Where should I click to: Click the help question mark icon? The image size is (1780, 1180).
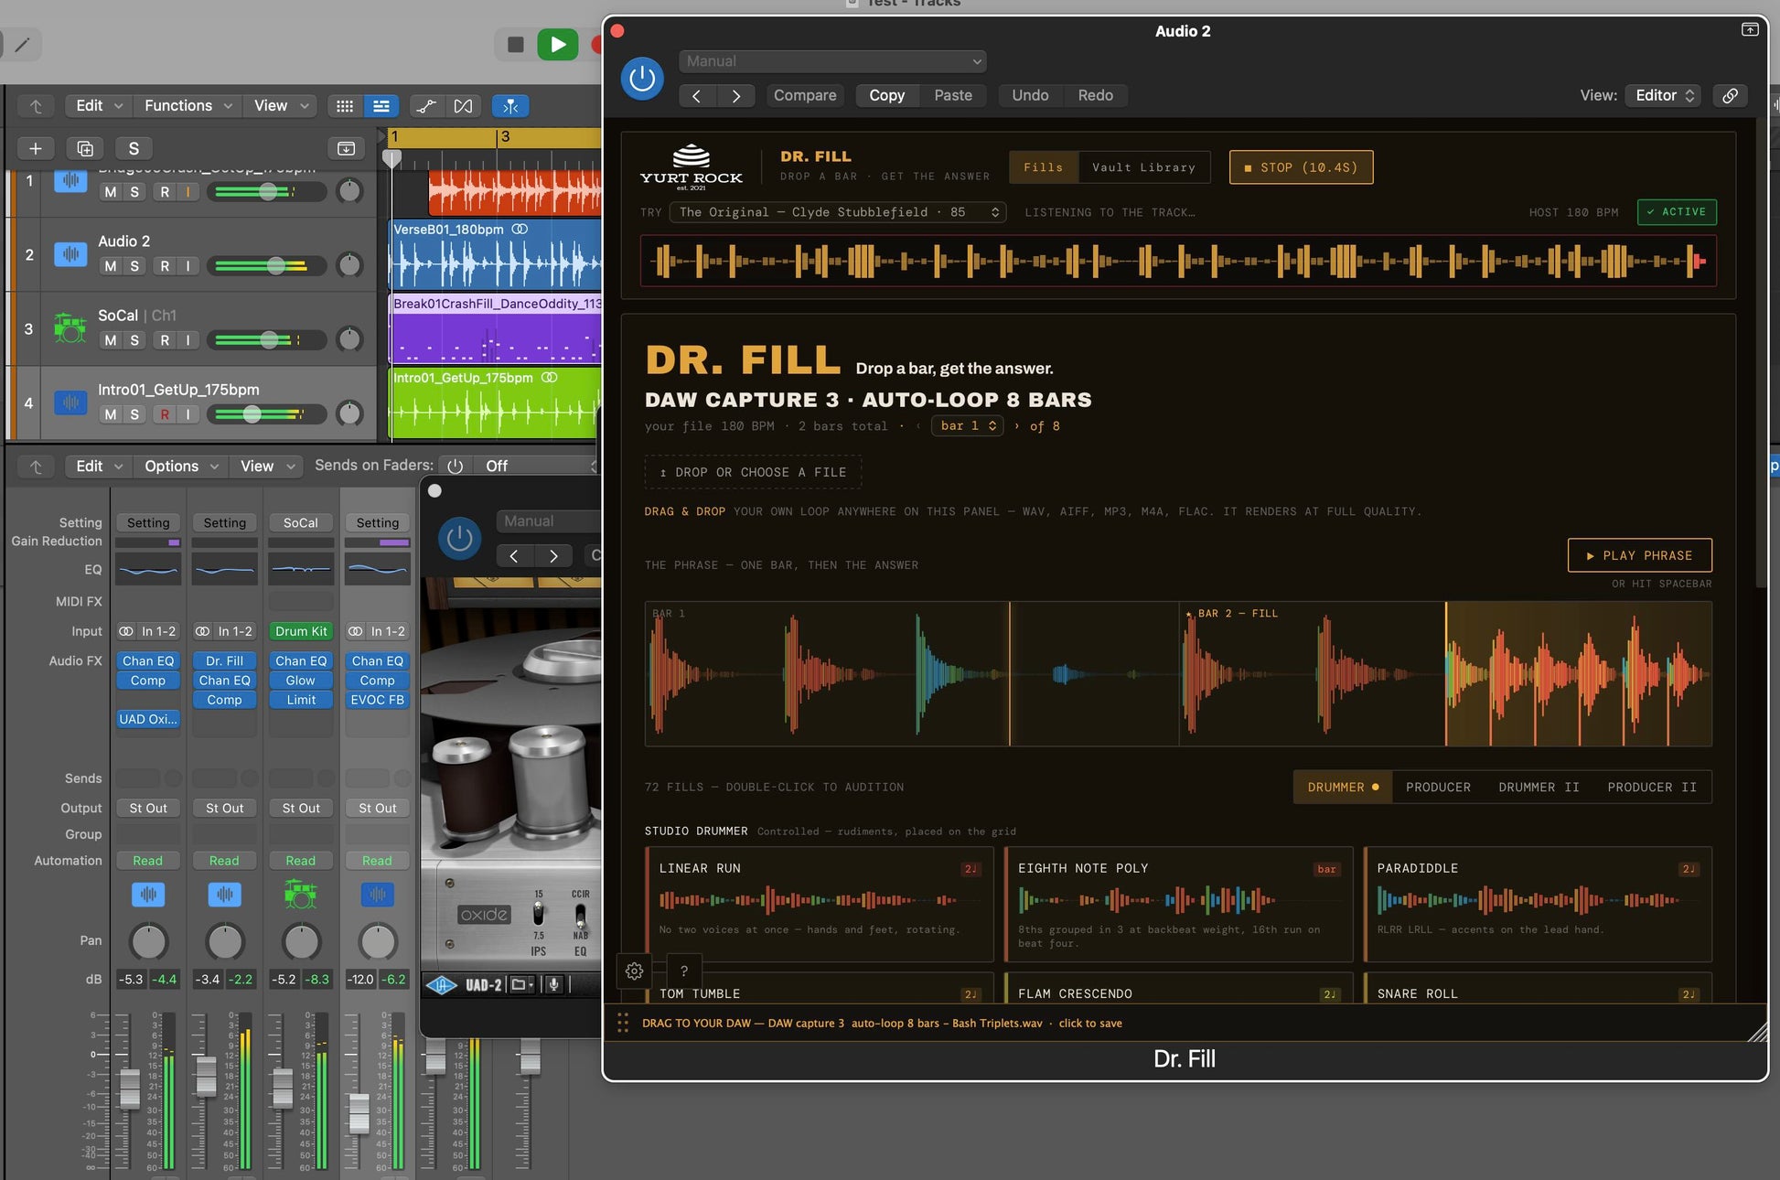[x=683, y=971]
